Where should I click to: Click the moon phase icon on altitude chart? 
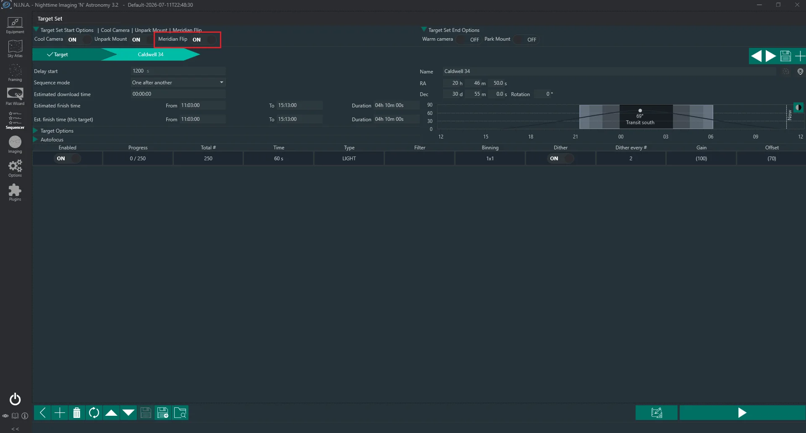[x=798, y=107]
